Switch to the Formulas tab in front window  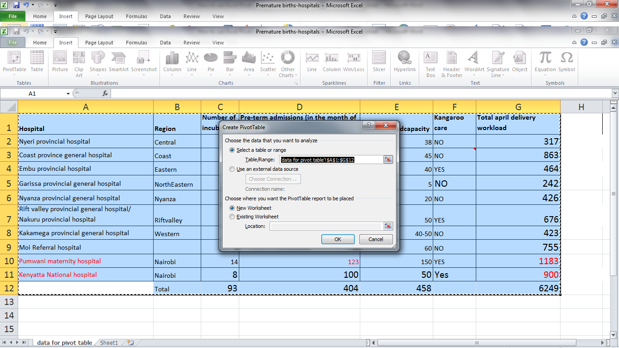136,43
